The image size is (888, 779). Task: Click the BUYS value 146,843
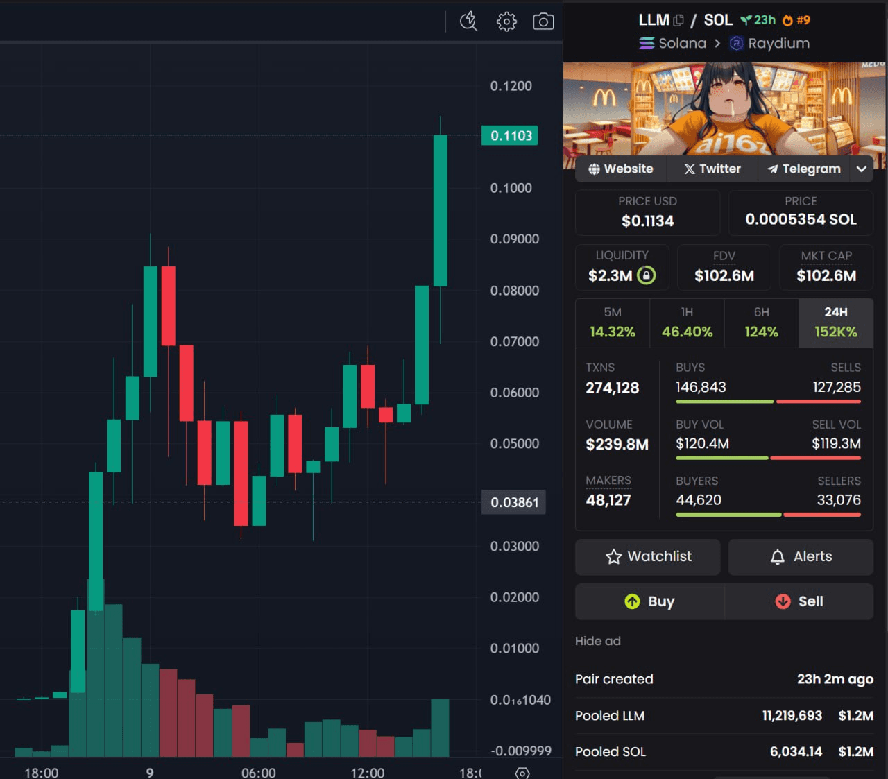(x=701, y=387)
